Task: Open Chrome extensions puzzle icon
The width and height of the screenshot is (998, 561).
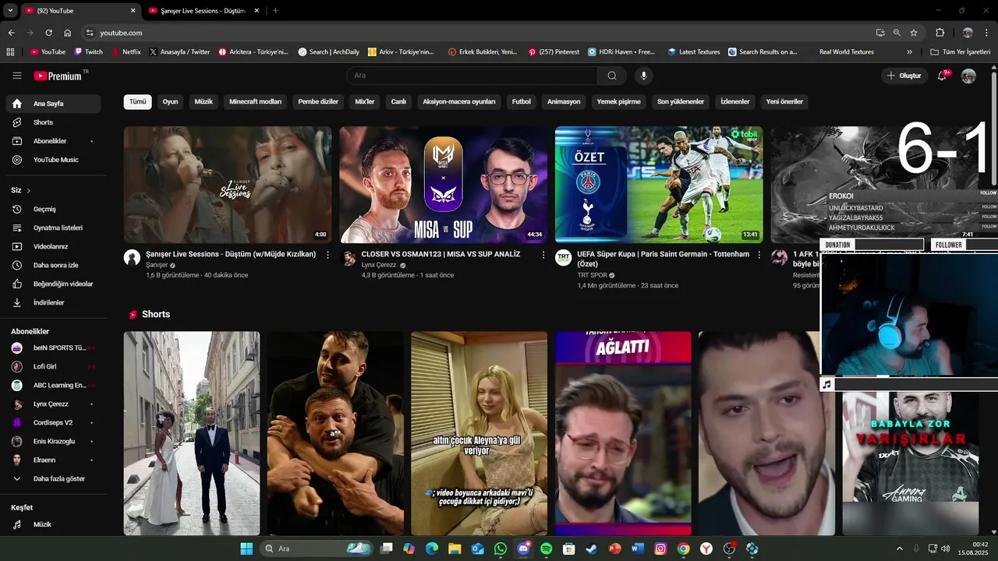Action: click(940, 33)
